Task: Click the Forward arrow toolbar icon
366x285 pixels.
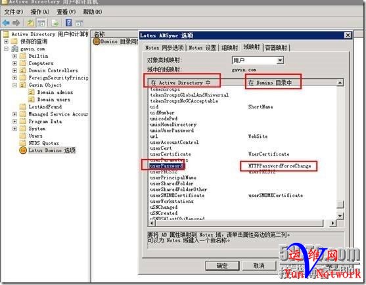Action: [16, 23]
